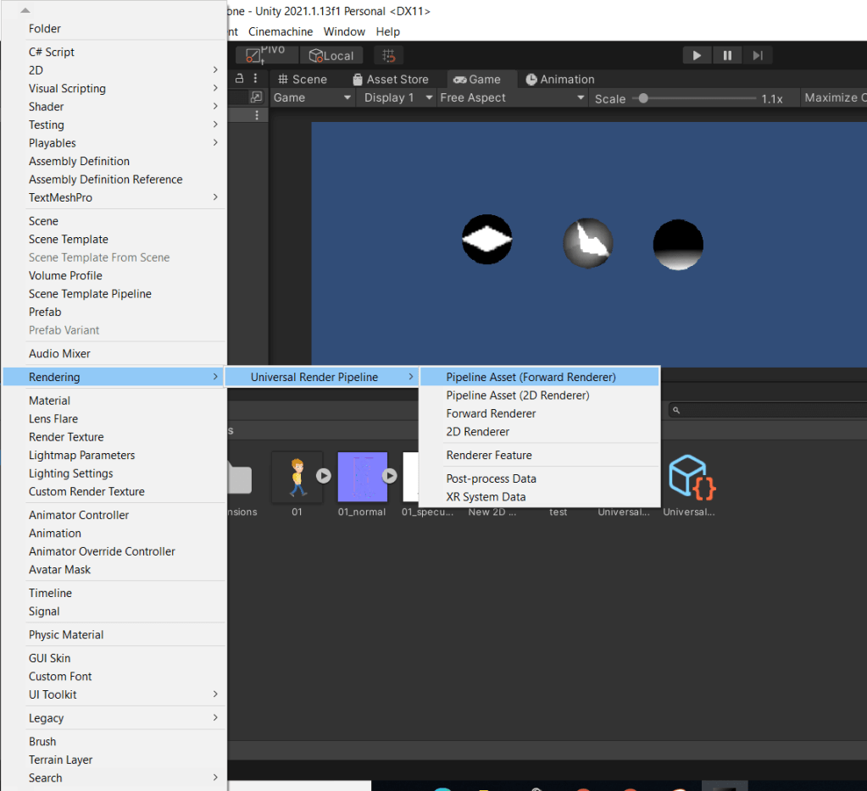The image size is (867, 791).
Task: Select Renderer Feature entry
Action: point(540,455)
